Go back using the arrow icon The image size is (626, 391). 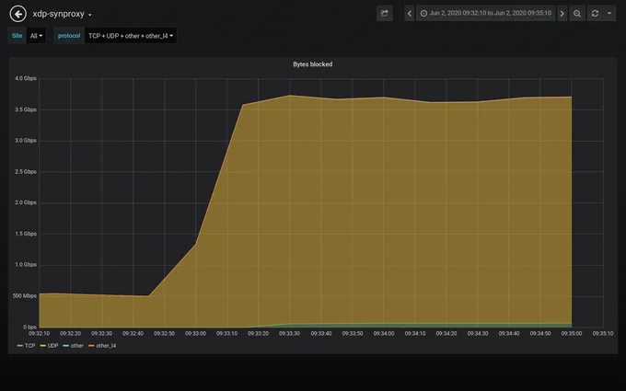point(18,14)
